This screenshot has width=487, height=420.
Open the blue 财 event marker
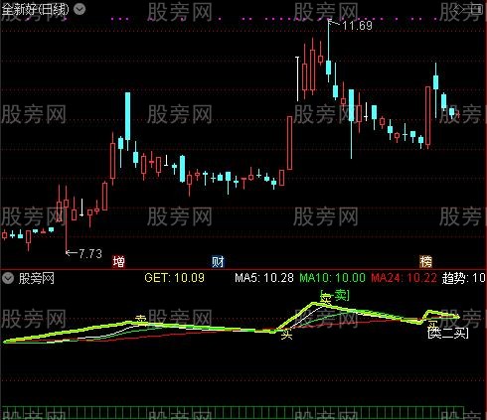[x=218, y=261]
